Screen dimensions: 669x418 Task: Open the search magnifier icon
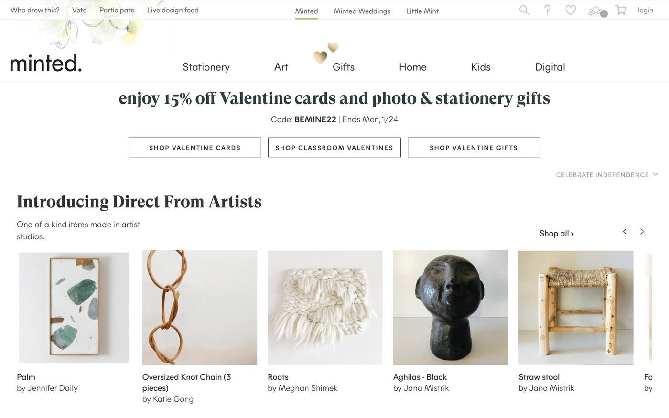(524, 10)
